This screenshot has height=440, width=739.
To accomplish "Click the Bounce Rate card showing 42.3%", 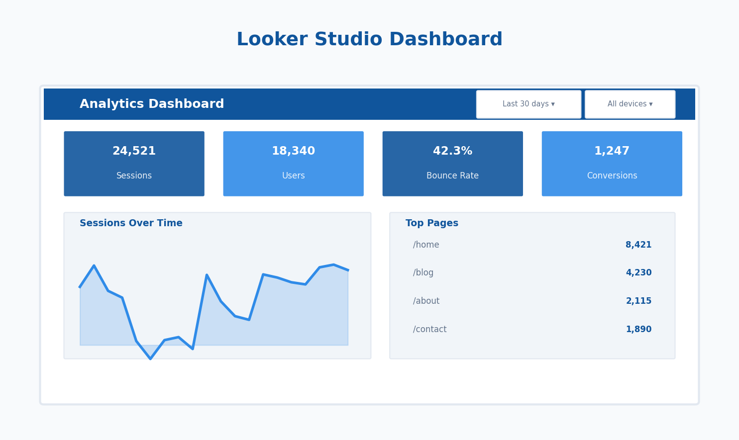I will click(452, 164).
